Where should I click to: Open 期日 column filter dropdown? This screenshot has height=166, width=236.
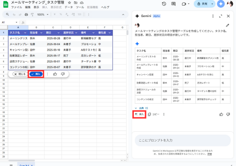click(x=58, y=33)
